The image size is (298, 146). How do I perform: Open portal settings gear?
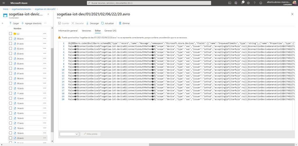(248, 3)
